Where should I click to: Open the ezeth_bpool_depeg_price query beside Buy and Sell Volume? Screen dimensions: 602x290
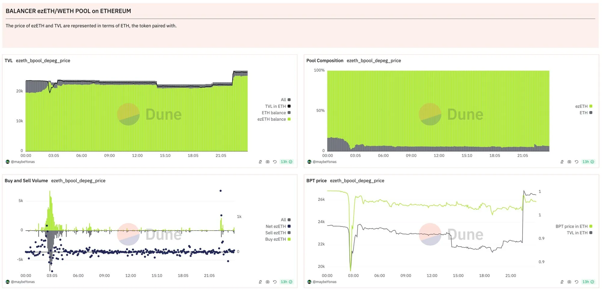78,181
